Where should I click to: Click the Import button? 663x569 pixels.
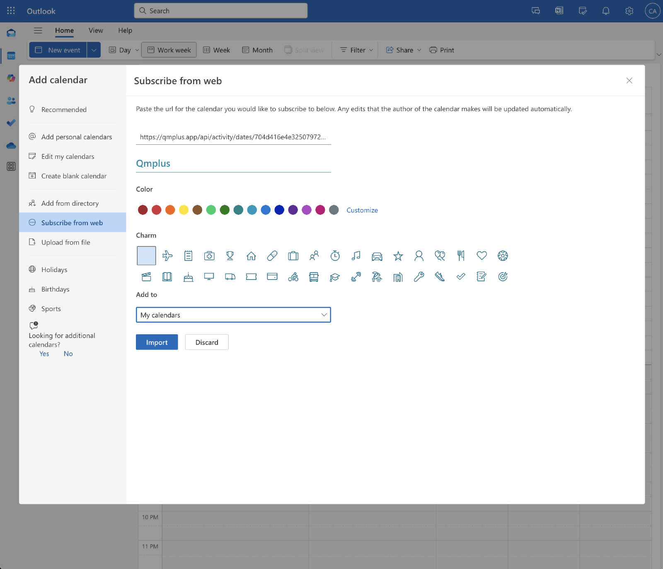[x=157, y=343]
